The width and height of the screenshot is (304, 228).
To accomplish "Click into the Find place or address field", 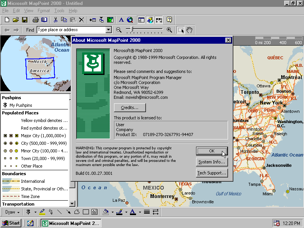I will point(71,30).
